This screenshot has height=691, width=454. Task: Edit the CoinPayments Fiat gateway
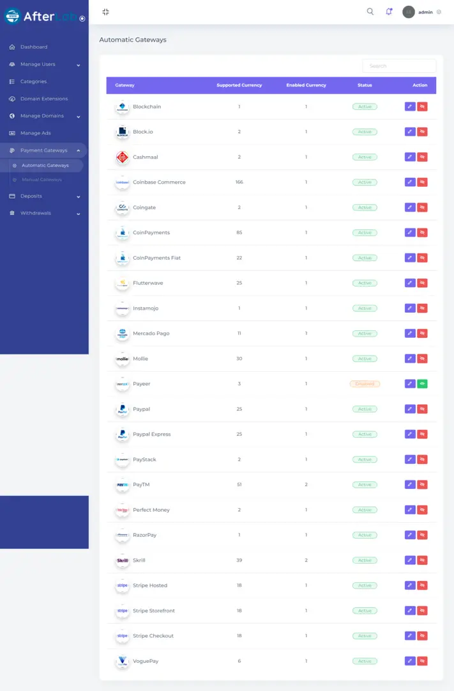pos(410,258)
